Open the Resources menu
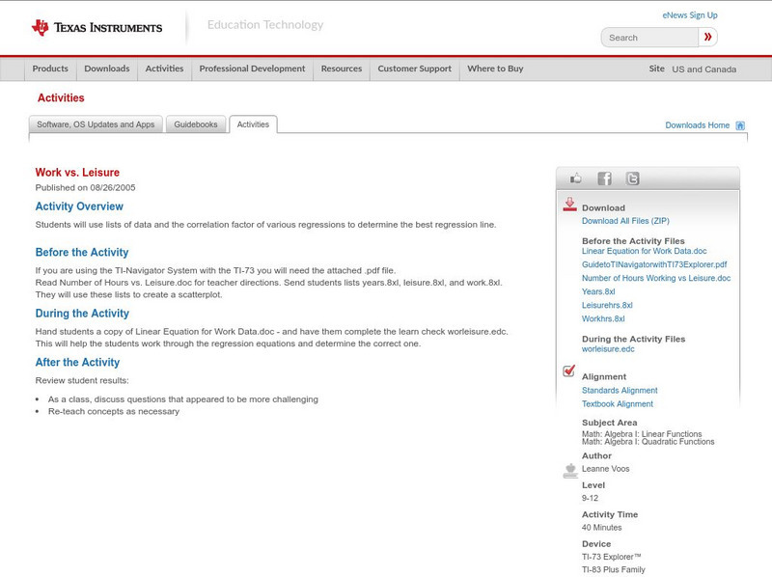This screenshot has height=577, width=772. 342,69
